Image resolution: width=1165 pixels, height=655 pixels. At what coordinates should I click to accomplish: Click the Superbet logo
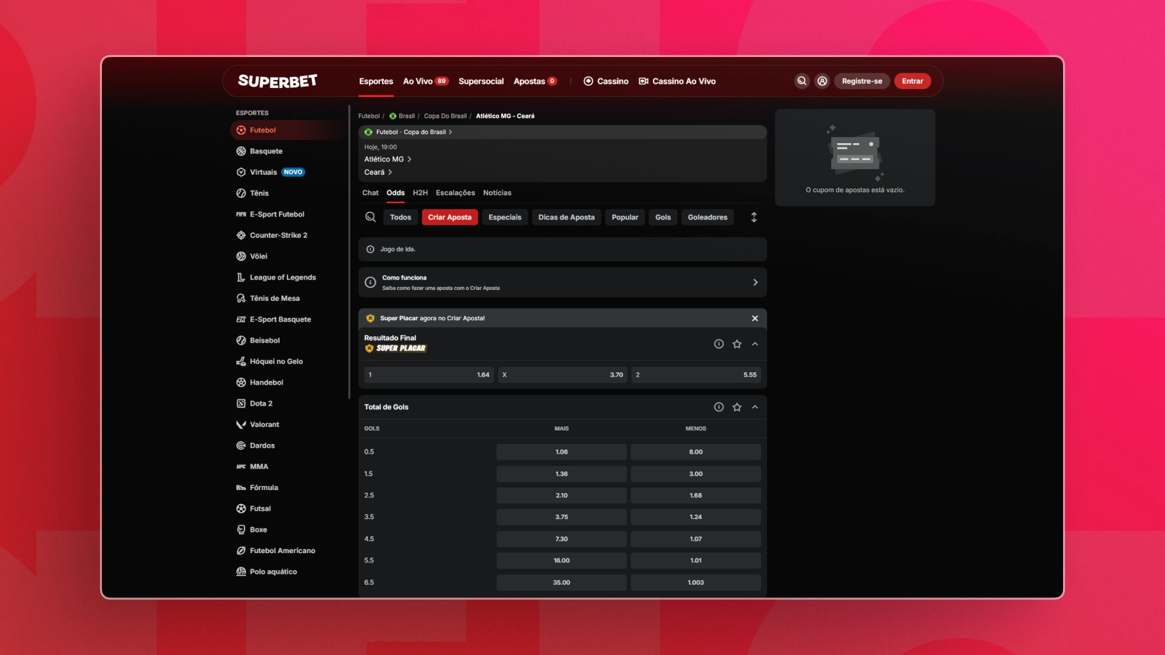coord(278,81)
